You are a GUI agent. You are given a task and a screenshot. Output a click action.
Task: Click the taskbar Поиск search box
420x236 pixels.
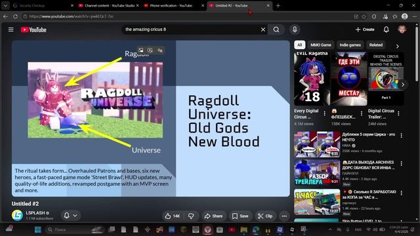click(75, 229)
